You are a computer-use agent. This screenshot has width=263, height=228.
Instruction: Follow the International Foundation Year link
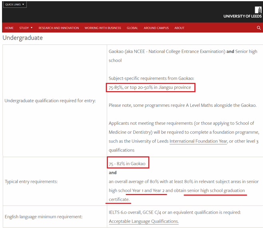[x=198, y=141]
